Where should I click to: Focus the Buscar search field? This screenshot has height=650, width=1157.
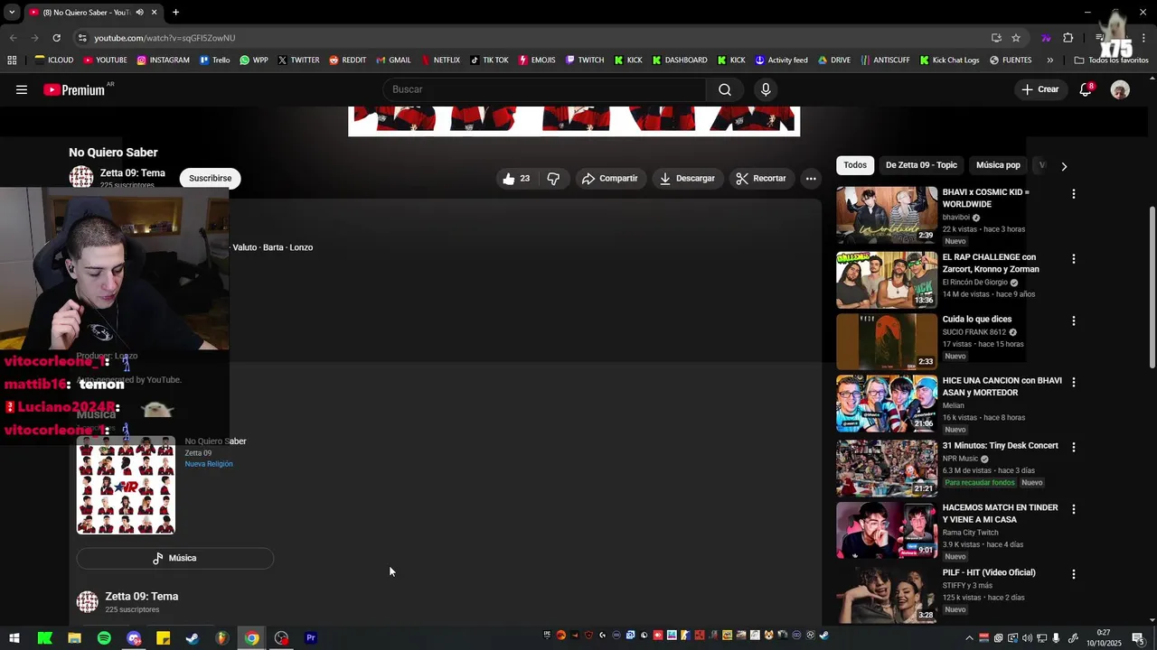(545, 89)
